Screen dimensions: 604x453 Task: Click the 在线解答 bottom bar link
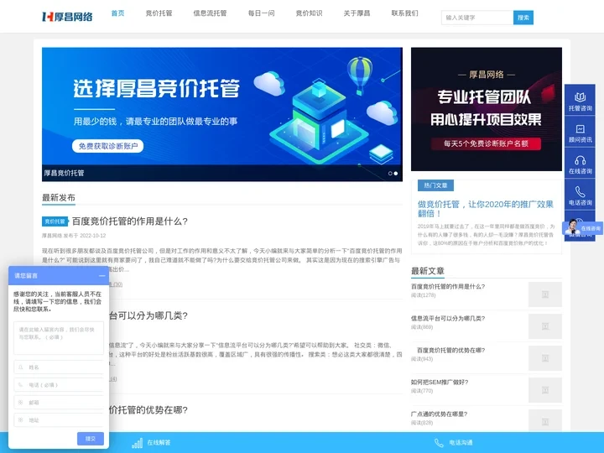pos(159,443)
